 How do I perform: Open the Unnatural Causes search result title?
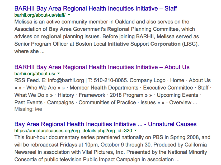click(x=105, y=124)
